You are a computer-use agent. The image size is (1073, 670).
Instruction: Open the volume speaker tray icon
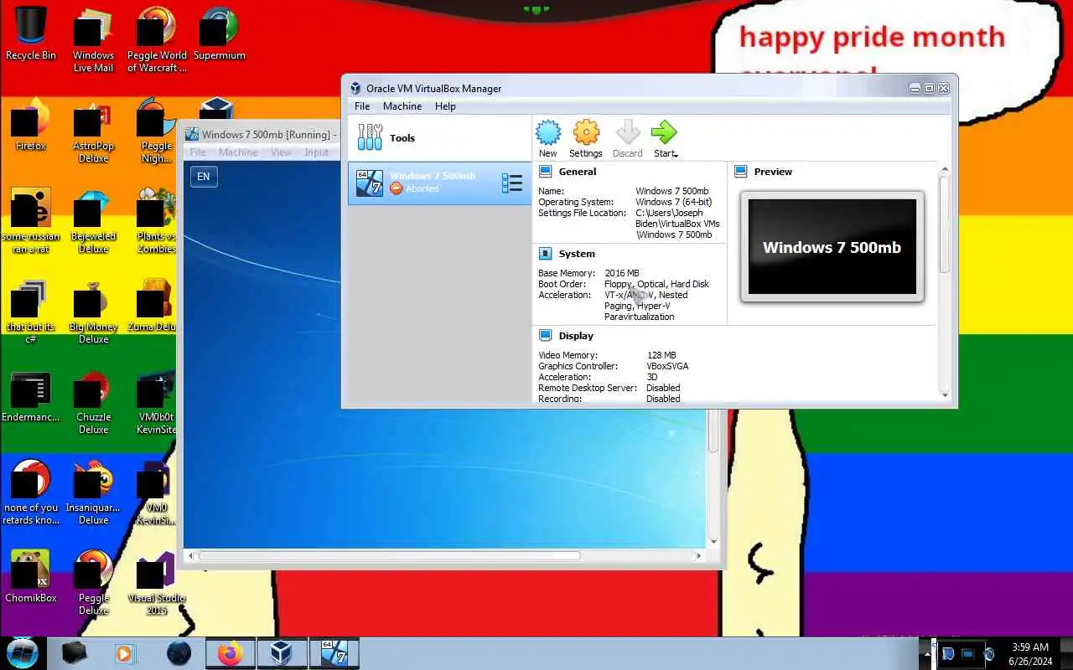[x=988, y=654]
